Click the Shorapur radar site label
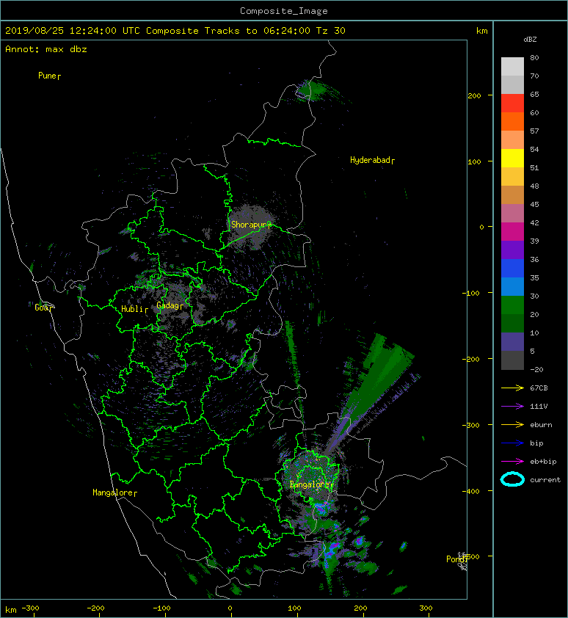This screenshot has height=618, width=568. click(x=250, y=225)
